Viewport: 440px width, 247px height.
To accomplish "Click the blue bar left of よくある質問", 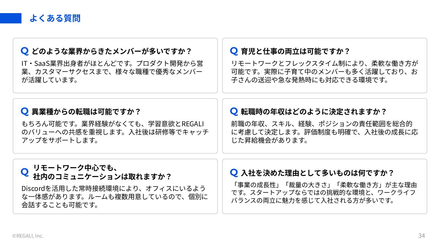I will click(x=11, y=18).
